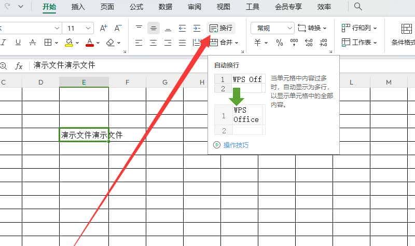
Task: Apply currency ￥ format
Action: (257, 43)
